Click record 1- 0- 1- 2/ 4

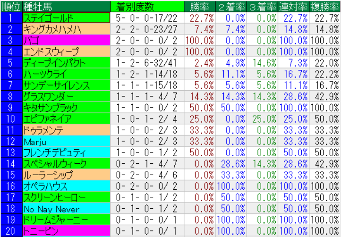pyautogui.click(x=146, y=119)
